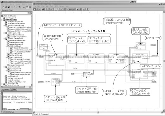Click New icon in Project Navigator toolbar
The height and width of the screenshot is (116, 165).
(3, 7)
